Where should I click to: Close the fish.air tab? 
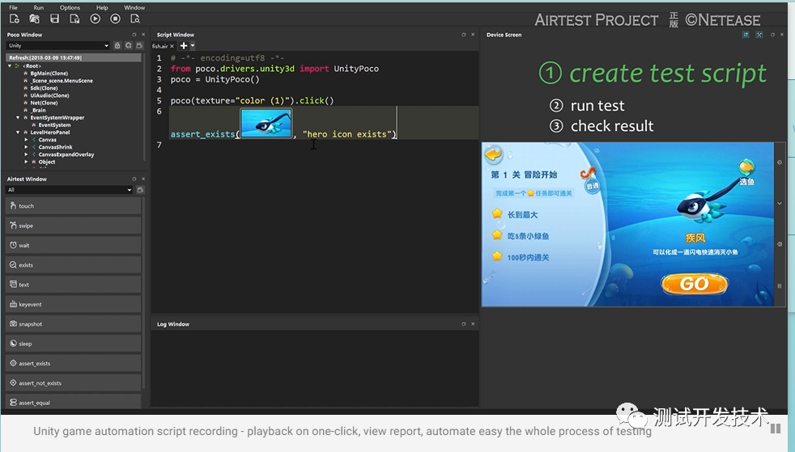(172, 46)
